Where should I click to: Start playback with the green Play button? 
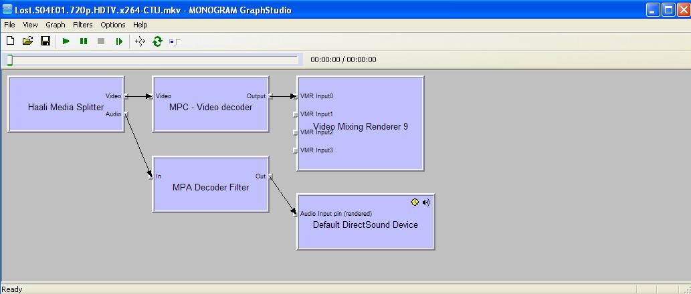[66, 41]
